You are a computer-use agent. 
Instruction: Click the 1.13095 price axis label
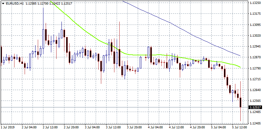point(255,25)
